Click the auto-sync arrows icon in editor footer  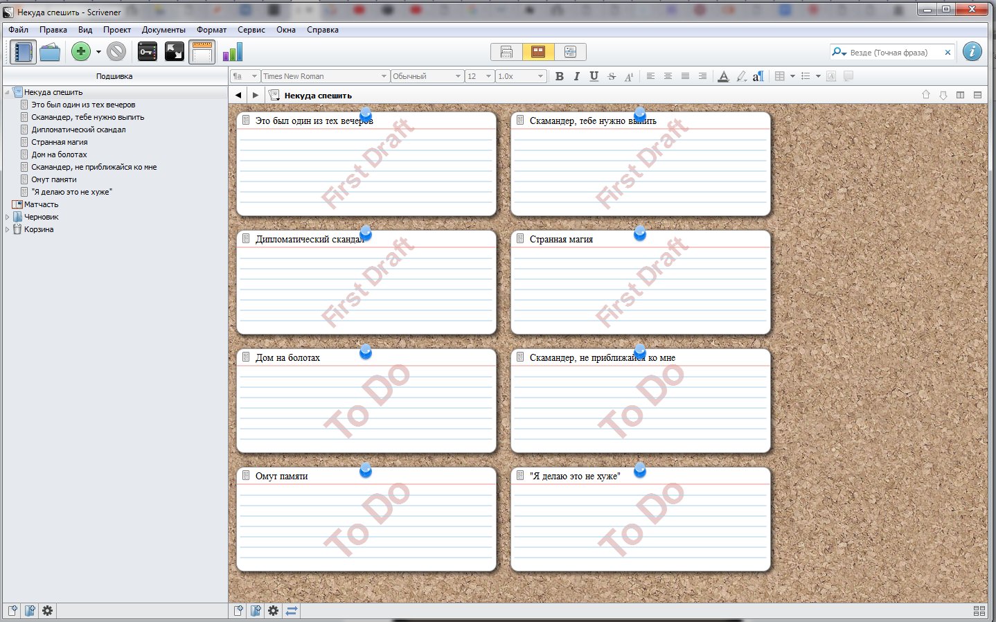coord(292,610)
